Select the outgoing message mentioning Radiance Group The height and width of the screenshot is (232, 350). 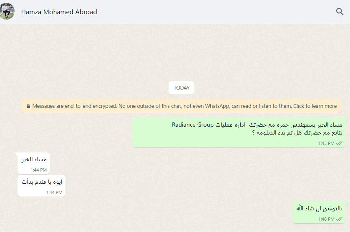point(239,133)
